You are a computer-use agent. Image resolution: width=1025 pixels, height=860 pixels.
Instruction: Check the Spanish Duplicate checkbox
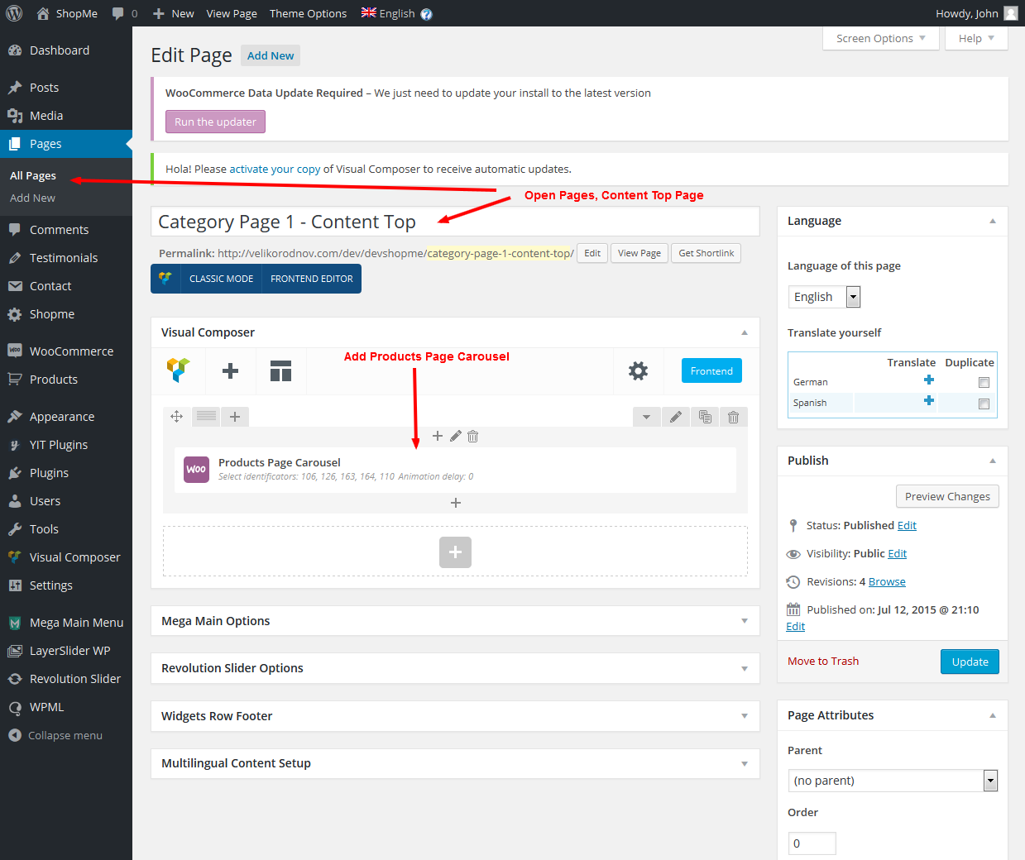click(x=984, y=404)
